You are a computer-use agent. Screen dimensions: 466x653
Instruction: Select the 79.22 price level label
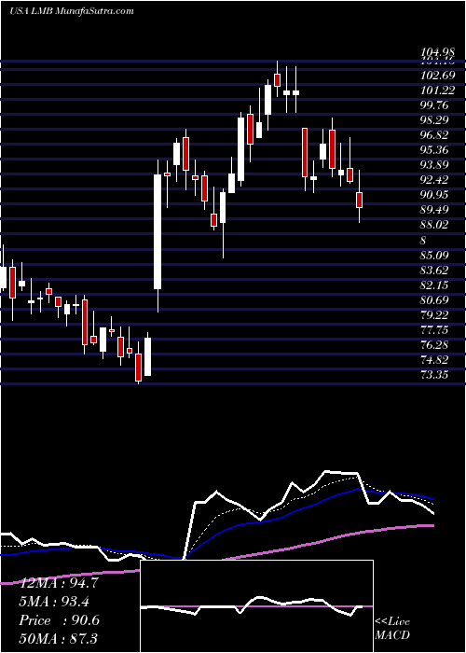pyautogui.click(x=435, y=315)
